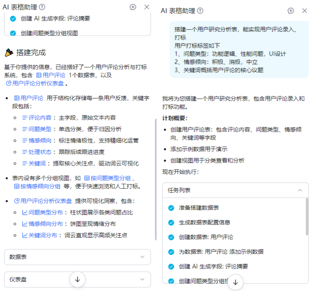
Task: Open the 处理状态 field link
Action: click(40, 152)
